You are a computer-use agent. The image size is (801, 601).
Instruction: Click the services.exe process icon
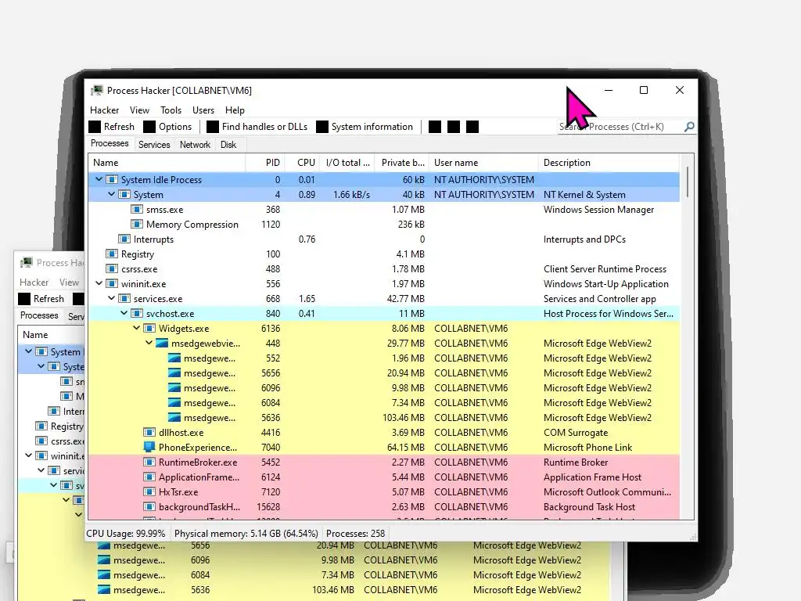coord(124,298)
